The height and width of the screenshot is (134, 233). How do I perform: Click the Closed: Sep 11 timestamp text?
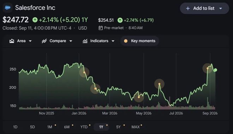pos(37,28)
